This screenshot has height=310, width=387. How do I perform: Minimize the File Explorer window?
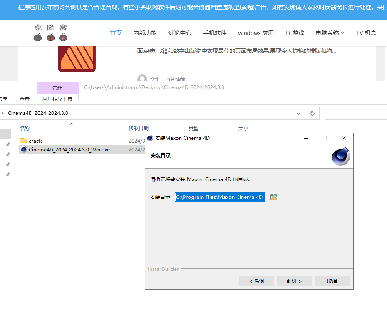coord(366,87)
